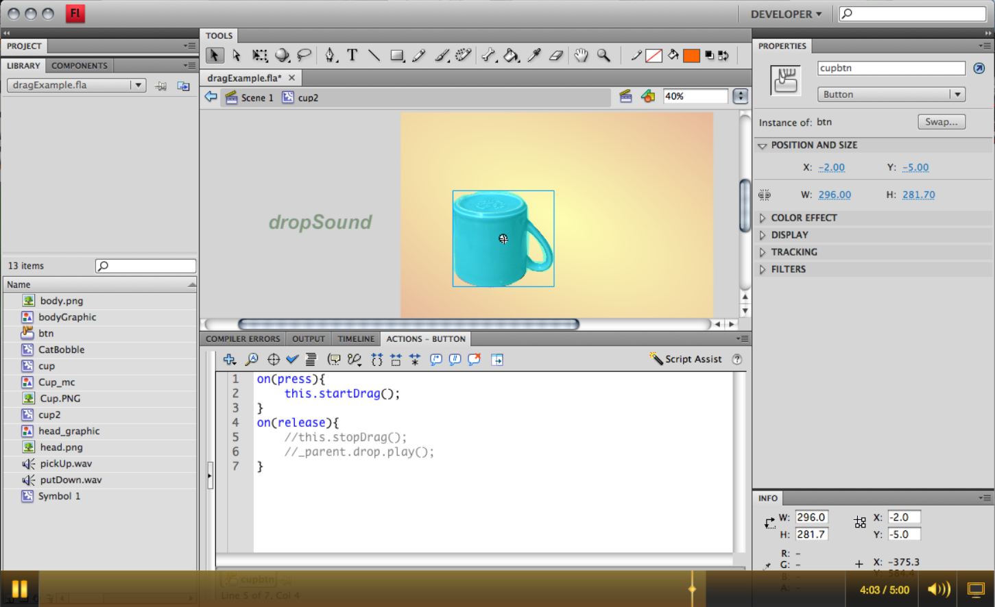Screen dimensions: 995x607
Task: Create a new library panel
Action: 183,86
